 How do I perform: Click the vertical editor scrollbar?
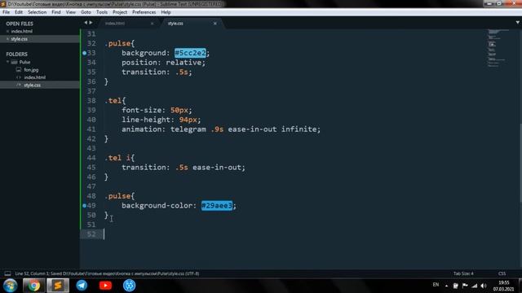[520, 163]
